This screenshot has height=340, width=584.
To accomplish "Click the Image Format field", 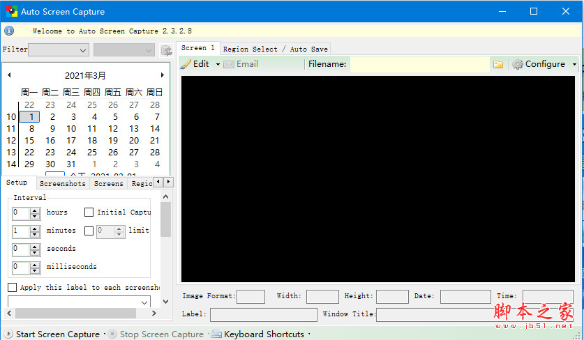I will tap(250, 297).
